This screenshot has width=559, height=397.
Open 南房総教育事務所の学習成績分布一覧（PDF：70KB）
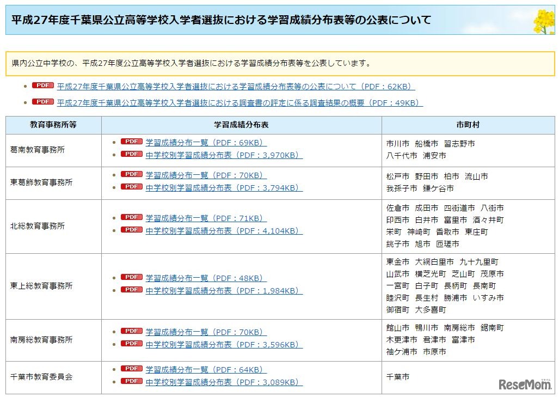[205, 332]
